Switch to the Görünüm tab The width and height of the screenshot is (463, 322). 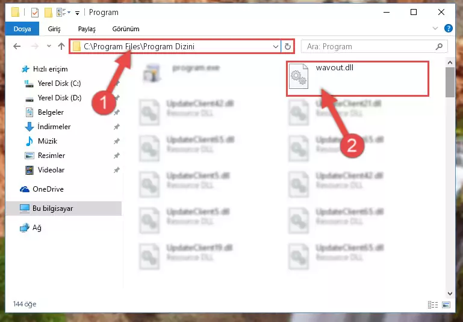pyautogui.click(x=126, y=29)
